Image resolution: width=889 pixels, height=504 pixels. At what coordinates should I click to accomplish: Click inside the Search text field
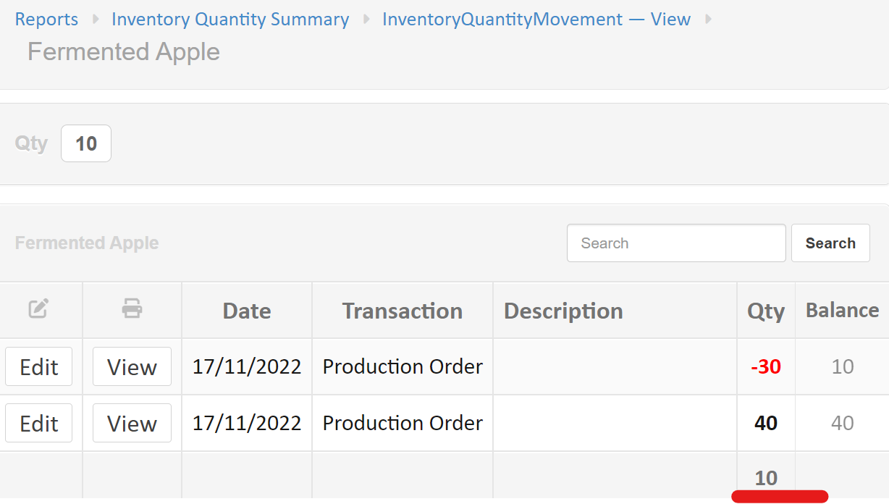tap(675, 243)
